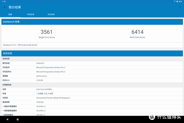Screen dimensions: 184x123
Task: Tap the 一级指令高速缓存 row label
Action: (x=9, y=106)
